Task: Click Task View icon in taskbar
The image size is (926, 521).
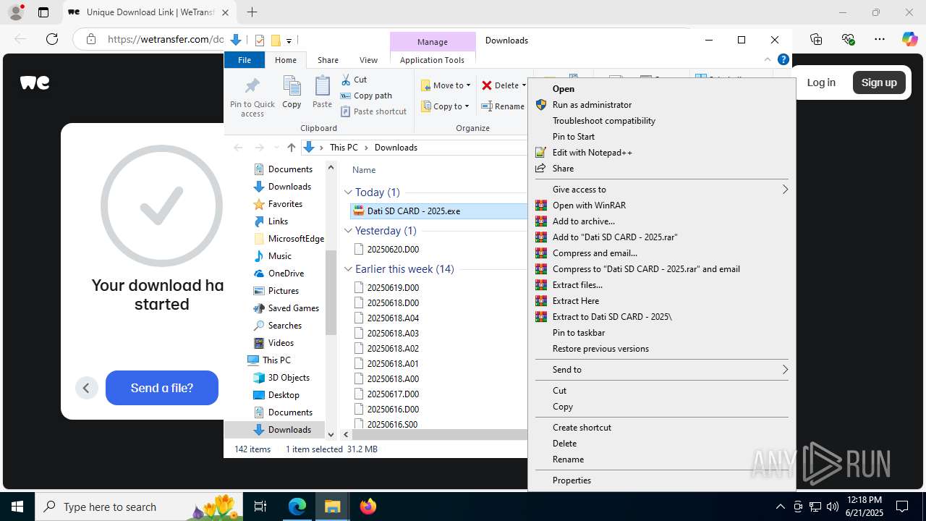Action: point(261,507)
